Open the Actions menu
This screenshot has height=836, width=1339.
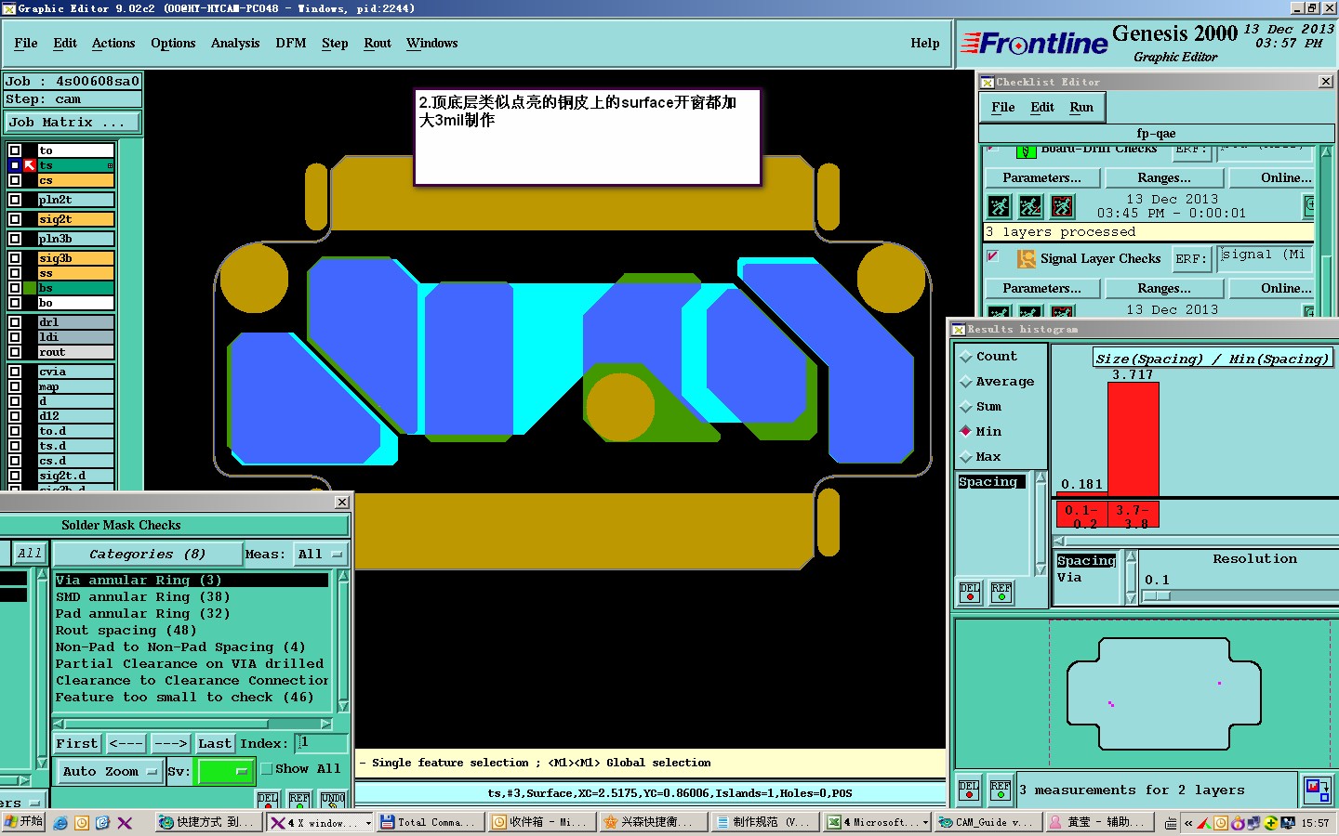tap(113, 44)
